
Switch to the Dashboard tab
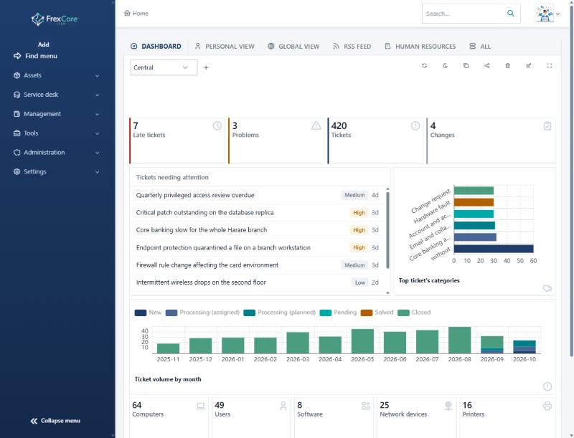click(x=156, y=47)
